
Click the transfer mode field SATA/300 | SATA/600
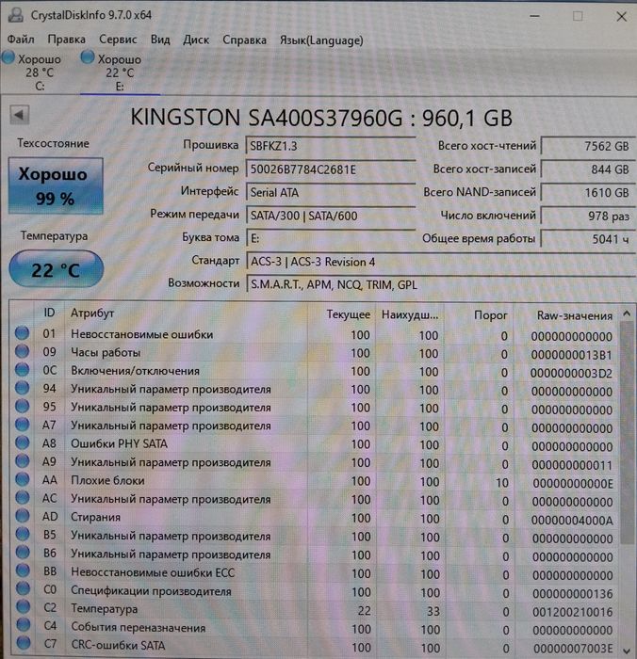point(331,216)
